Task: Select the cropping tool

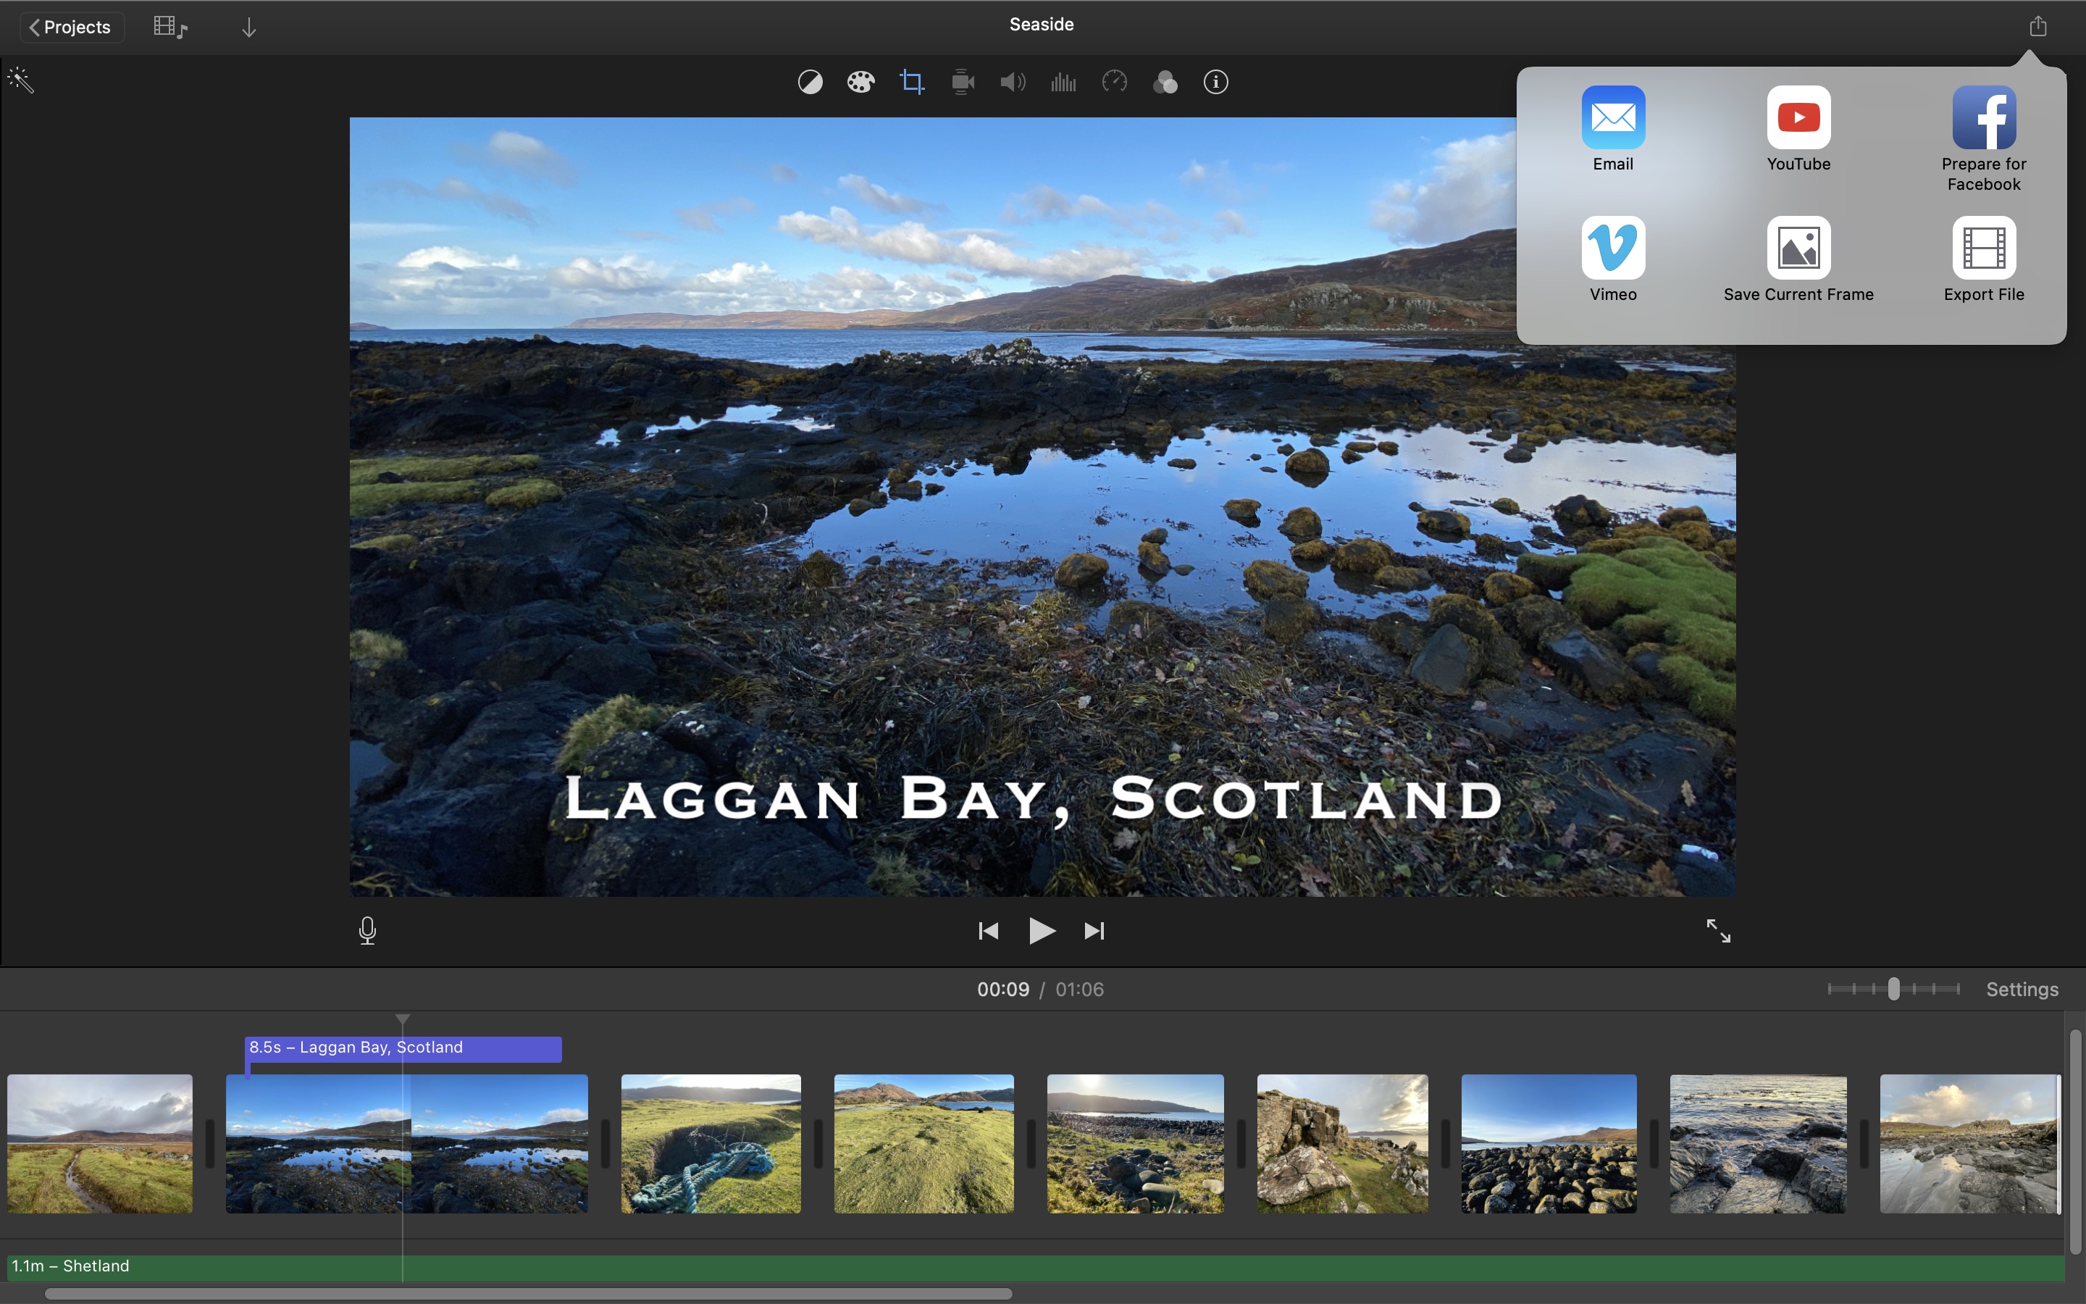Action: 911,82
